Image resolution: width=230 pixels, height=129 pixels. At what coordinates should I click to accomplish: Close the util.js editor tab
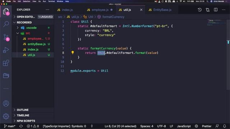click(x=141, y=10)
